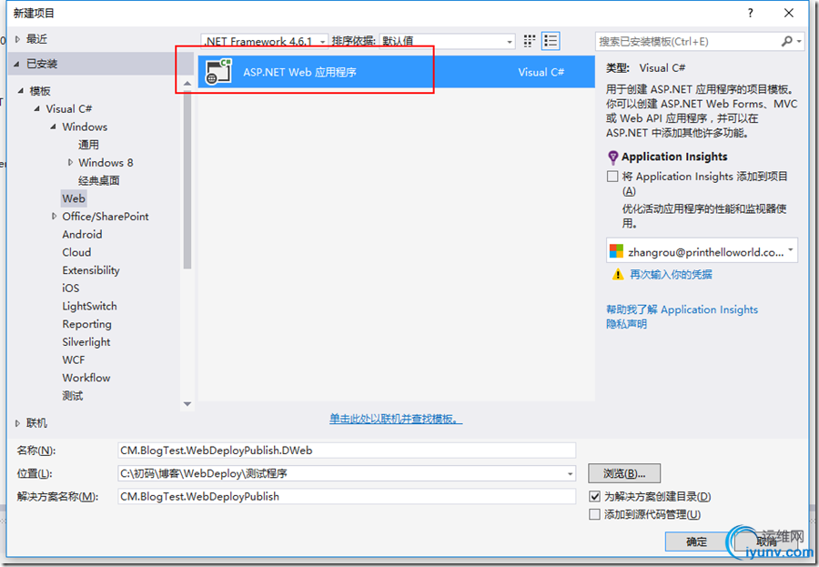Open the sort by dropdown
Viewport: 819px width, 567px height.
coord(447,41)
